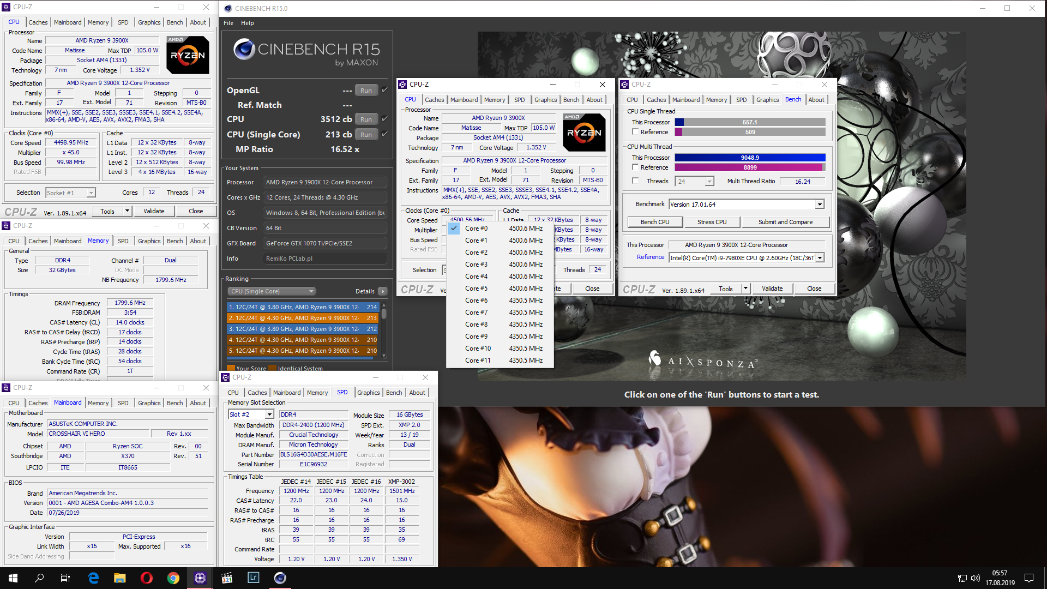Open Task View on the taskbar
Image resolution: width=1047 pixels, height=589 pixels.
point(65,578)
